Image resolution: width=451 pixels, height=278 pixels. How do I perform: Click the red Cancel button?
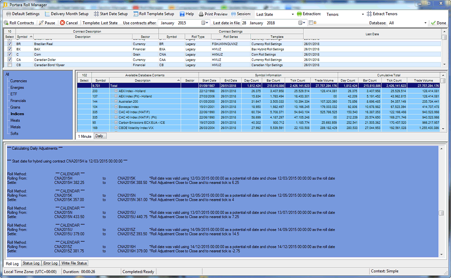(69, 23)
